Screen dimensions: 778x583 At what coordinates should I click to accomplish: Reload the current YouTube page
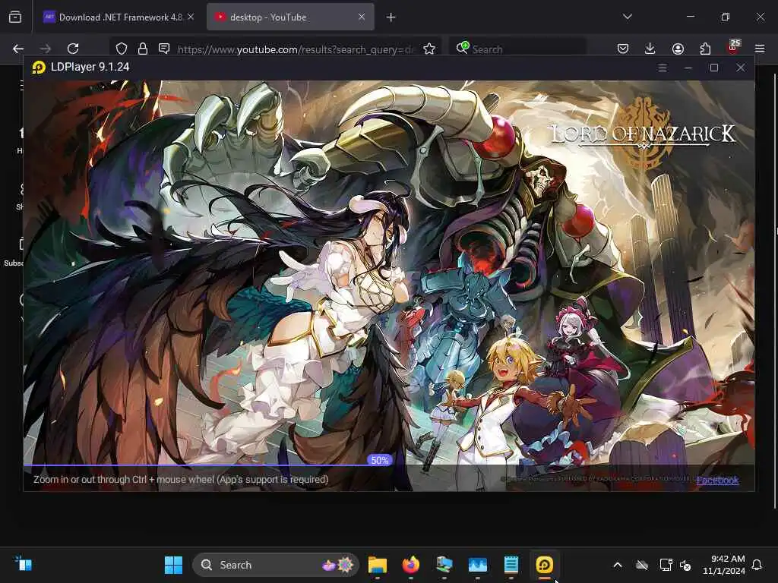tap(73, 49)
